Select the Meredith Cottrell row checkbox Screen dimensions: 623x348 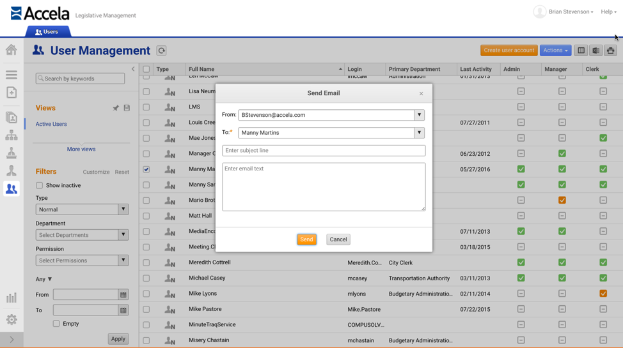[146, 262]
